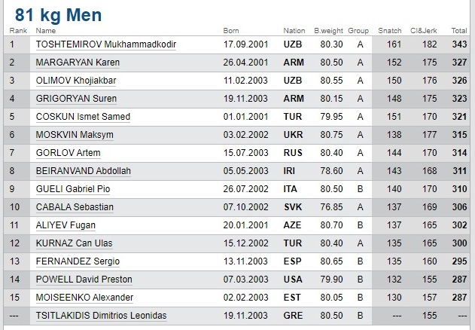Select TSITLAKIDIS Dimitrios Leonidas name link
The height and width of the screenshot is (330, 475).
pos(102,316)
